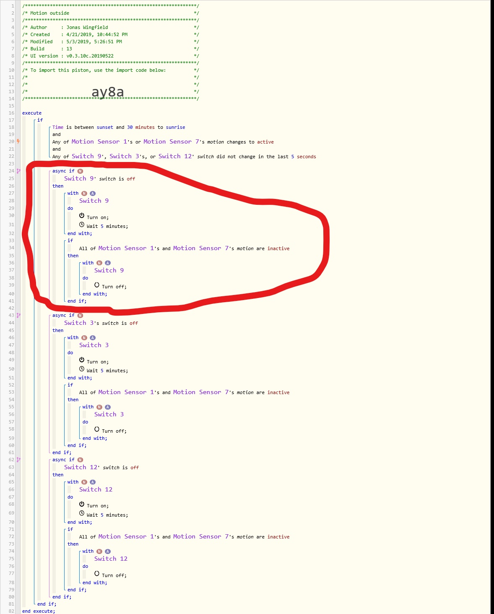
Task: Click the N badge after 'async if' on line 62
Action: point(80,460)
